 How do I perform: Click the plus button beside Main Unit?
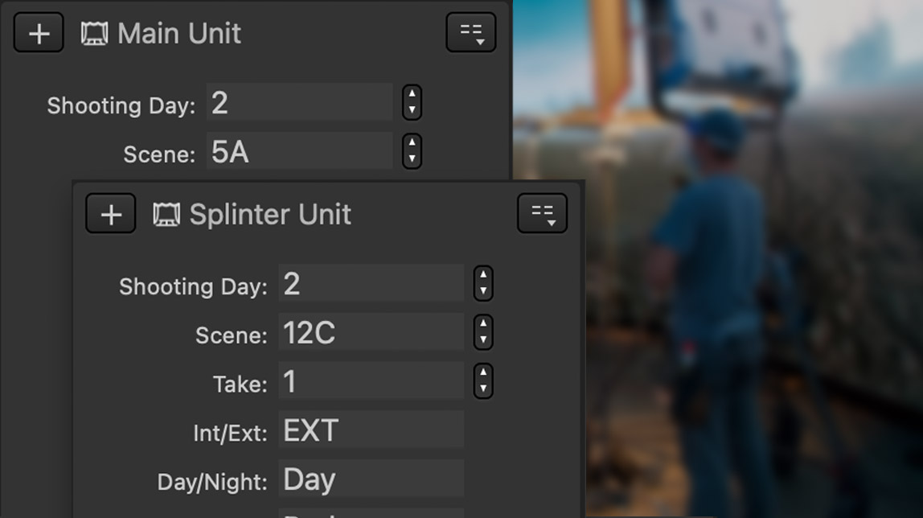tap(39, 33)
